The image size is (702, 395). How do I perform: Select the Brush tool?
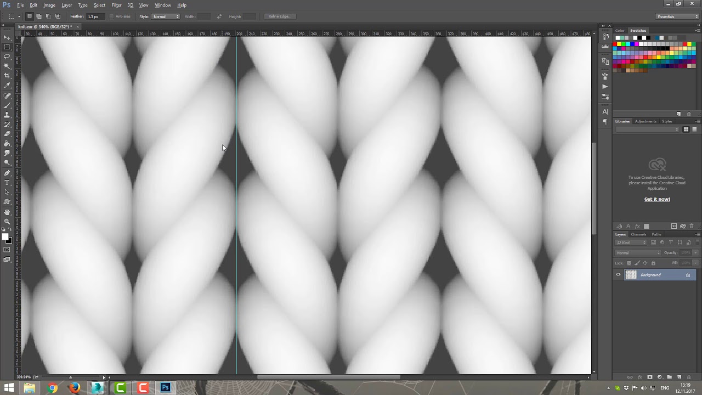tap(7, 105)
